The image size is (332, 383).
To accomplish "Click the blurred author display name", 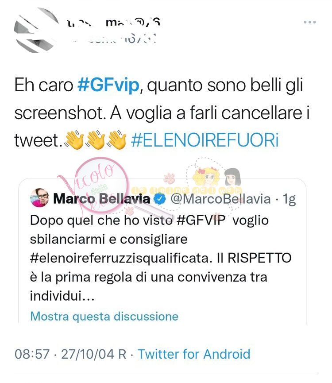I will 113,23.
